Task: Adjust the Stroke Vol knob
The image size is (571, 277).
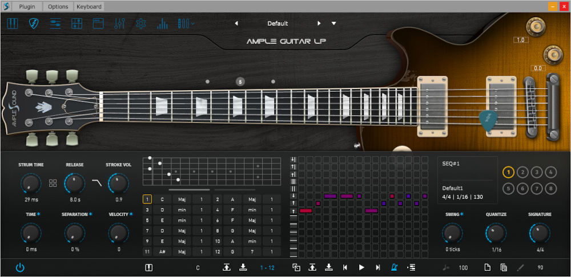Action: 118,183
